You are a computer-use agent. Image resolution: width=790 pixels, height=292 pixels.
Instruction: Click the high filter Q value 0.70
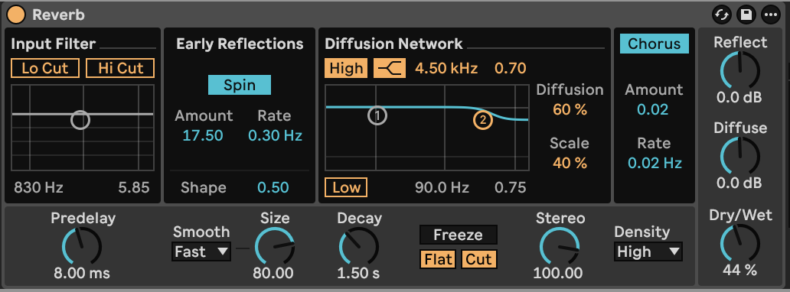click(x=511, y=69)
